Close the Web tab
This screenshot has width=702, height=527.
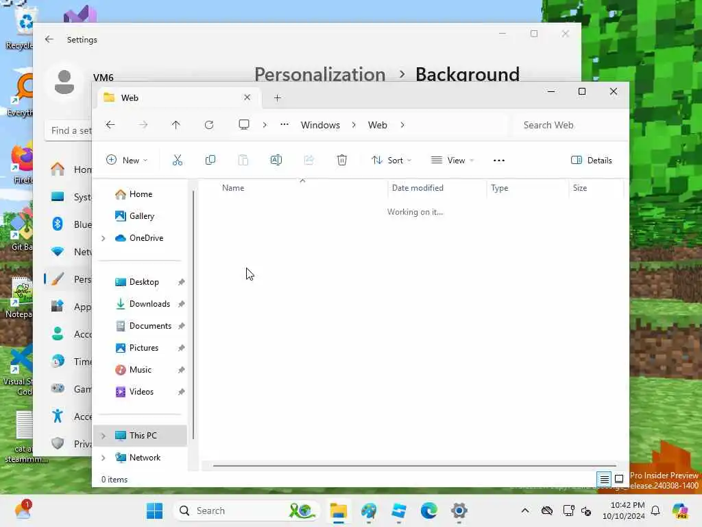(x=247, y=97)
